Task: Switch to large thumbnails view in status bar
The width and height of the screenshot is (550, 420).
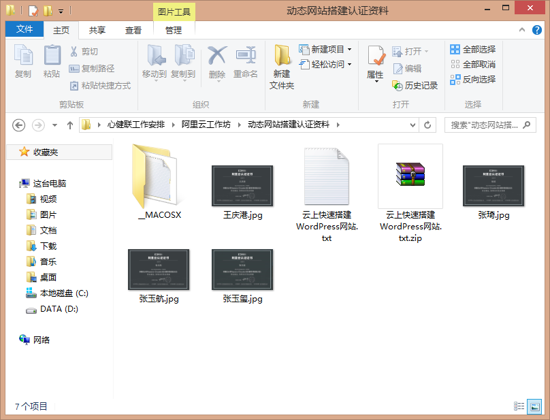Action: pyautogui.click(x=536, y=406)
